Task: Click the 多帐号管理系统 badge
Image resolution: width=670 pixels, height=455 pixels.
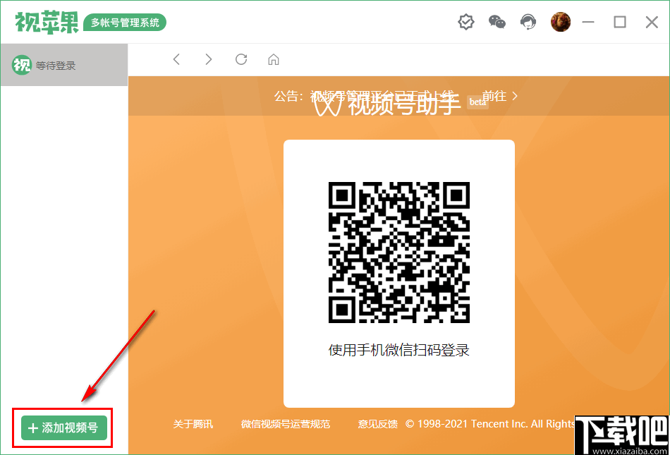Action: coord(125,22)
